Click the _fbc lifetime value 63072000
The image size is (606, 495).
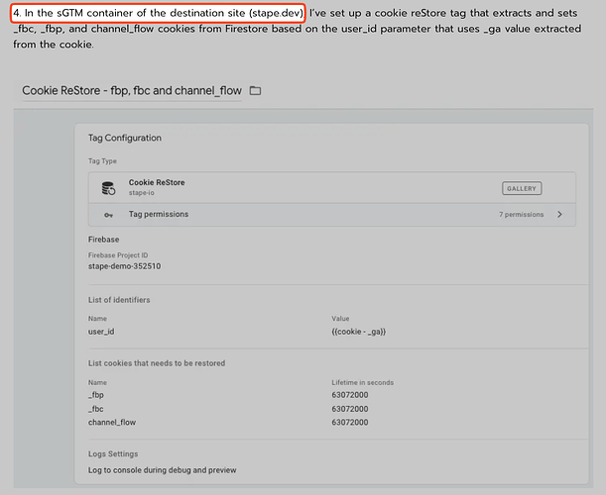click(x=350, y=409)
